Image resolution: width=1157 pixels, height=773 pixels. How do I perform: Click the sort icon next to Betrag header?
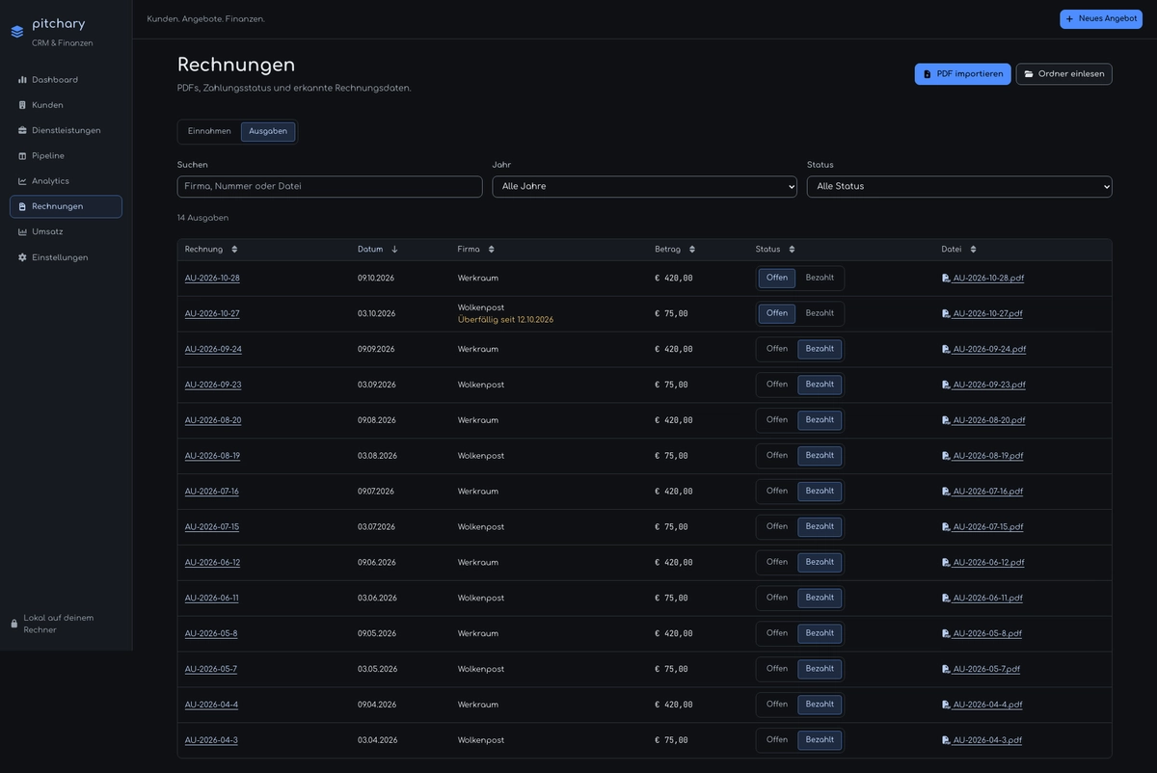[692, 249]
